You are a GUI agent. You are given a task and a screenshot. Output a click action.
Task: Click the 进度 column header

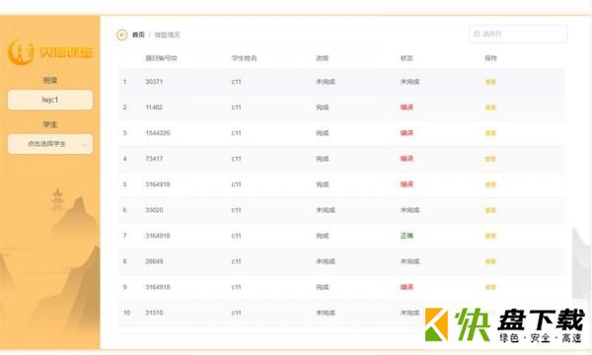point(322,58)
